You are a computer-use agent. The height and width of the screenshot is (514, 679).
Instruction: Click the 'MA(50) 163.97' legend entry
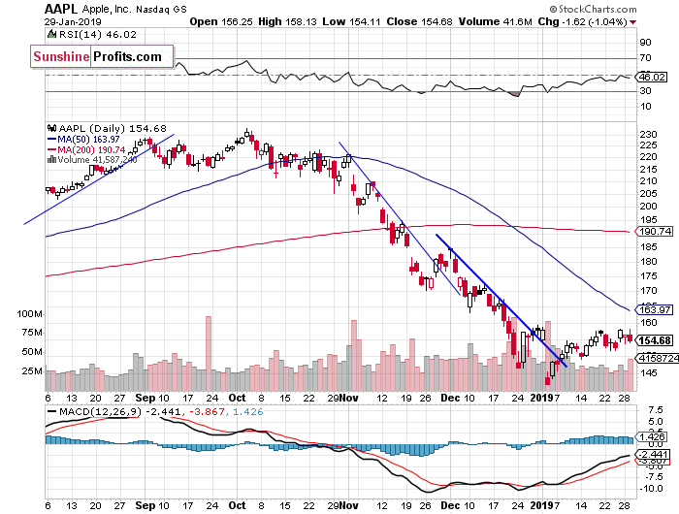coord(88,140)
